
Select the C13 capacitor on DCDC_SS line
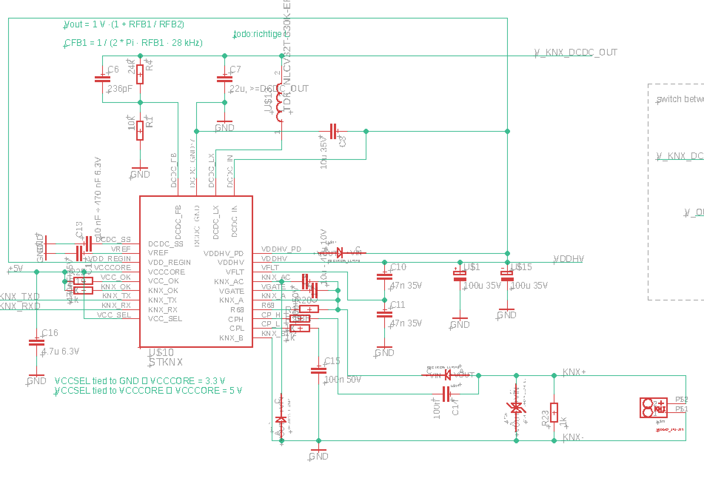[x=88, y=243]
